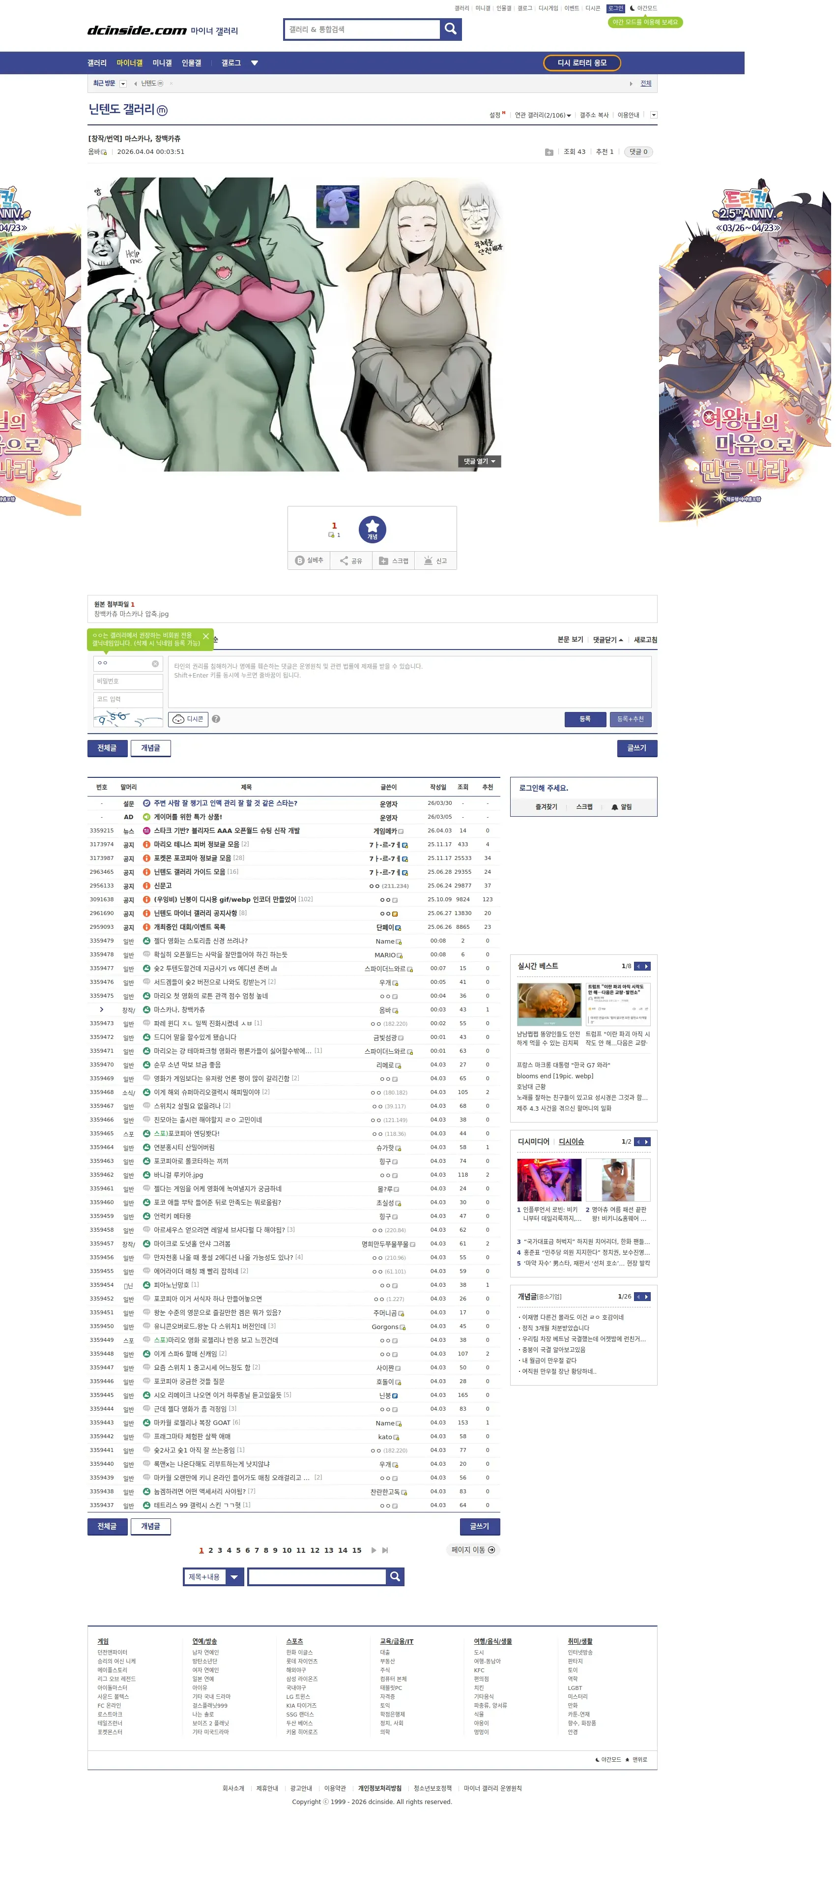
Task: Select the 디시이슈 tab in the sidebar
Action: pos(571,1142)
